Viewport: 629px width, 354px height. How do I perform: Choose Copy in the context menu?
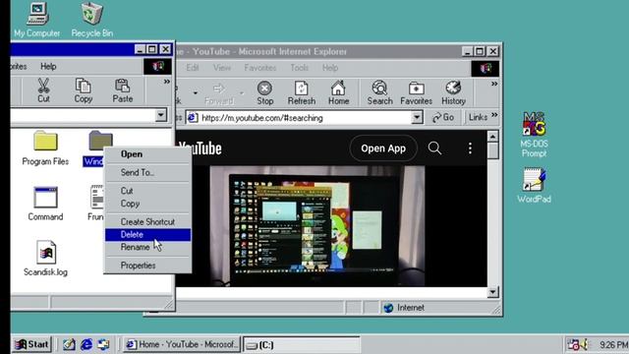[x=148, y=204]
